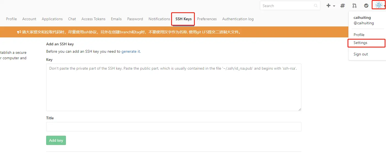This screenshot has height=154, width=386.
Task: Click the search magnifier icon
Action: click(x=316, y=6)
